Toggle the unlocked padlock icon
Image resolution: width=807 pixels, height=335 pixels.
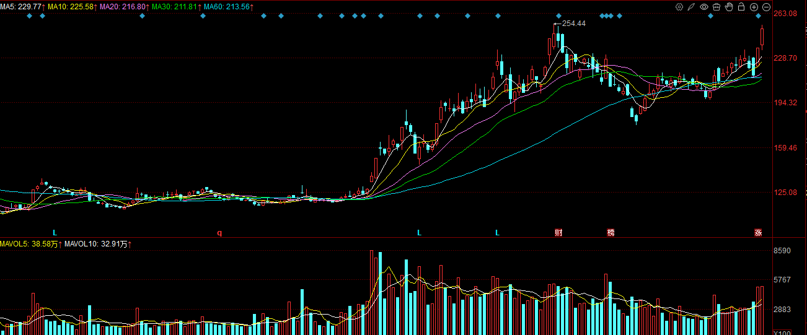(741, 7)
